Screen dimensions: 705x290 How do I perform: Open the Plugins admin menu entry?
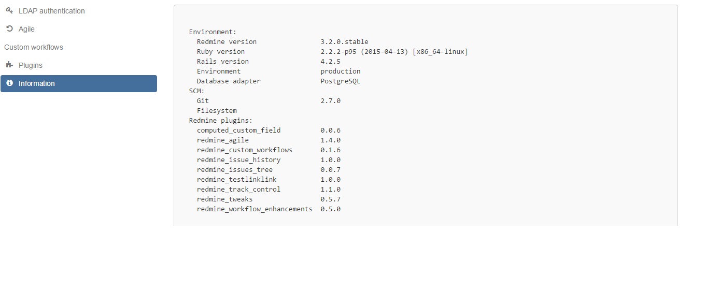click(x=31, y=65)
